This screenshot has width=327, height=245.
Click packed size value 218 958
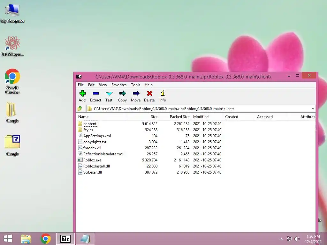click(x=183, y=172)
